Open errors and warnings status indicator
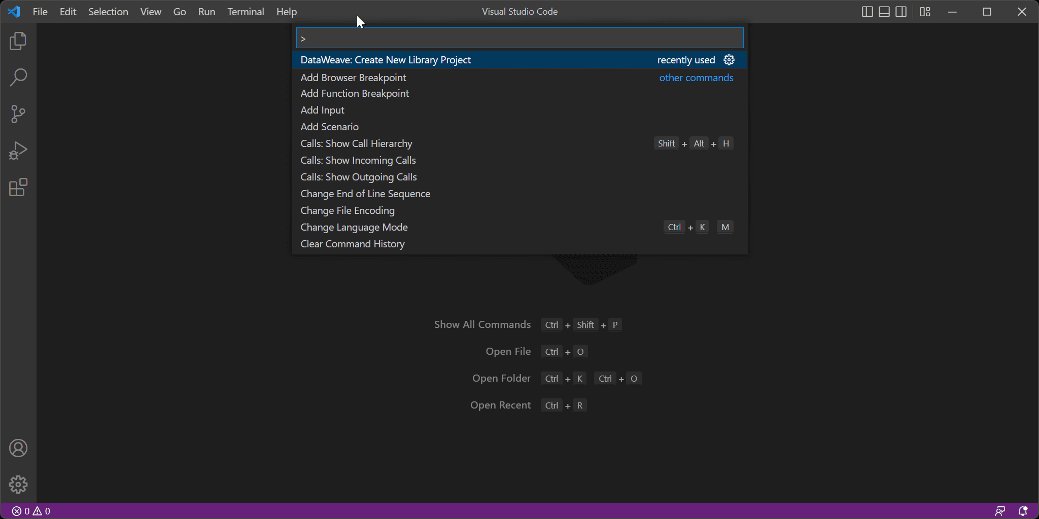 coord(31,511)
